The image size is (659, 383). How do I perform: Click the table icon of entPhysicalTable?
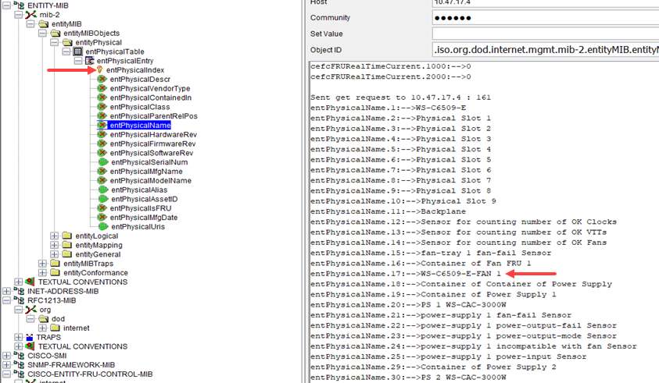click(x=78, y=51)
